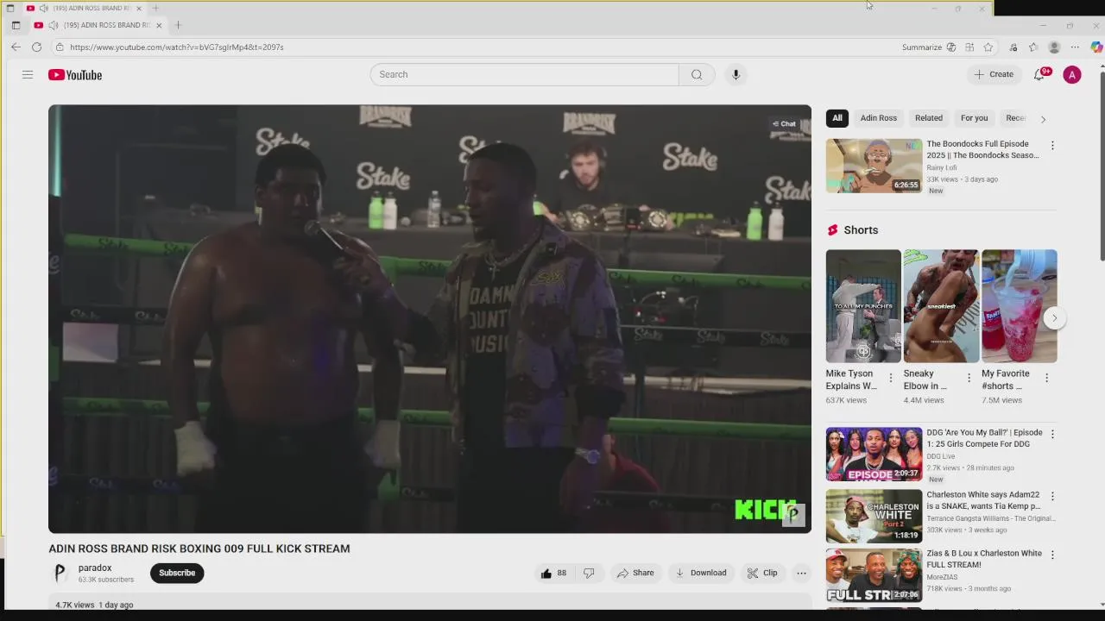Viewport: 1105px width, 621px height.
Task: Mute the tab in the front window
Action: click(x=53, y=25)
